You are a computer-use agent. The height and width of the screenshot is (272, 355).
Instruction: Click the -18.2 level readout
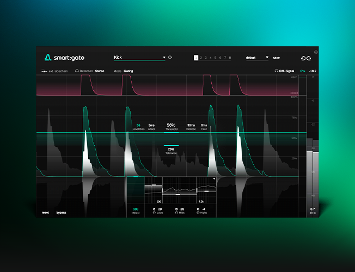[313, 71]
